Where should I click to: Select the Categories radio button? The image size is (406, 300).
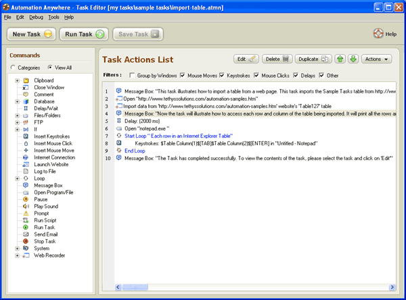[13, 68]
